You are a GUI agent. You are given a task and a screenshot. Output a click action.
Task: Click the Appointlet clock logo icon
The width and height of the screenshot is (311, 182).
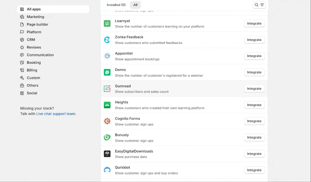(x=107, y=56)
